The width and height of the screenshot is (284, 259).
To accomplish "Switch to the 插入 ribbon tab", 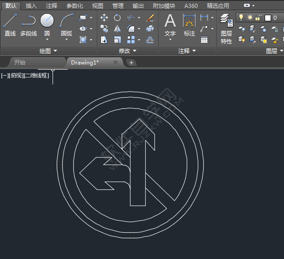I will (x=31, y=6).
